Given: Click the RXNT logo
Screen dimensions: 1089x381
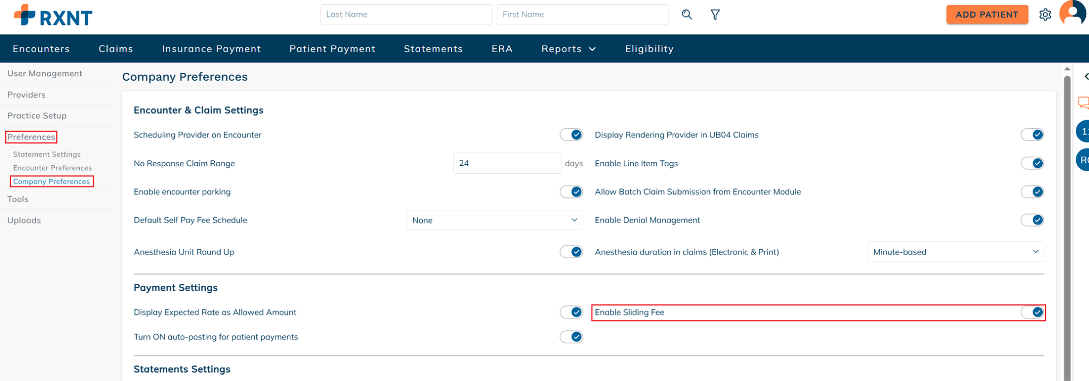Looking at the screenshot, I should click(53, 15).
